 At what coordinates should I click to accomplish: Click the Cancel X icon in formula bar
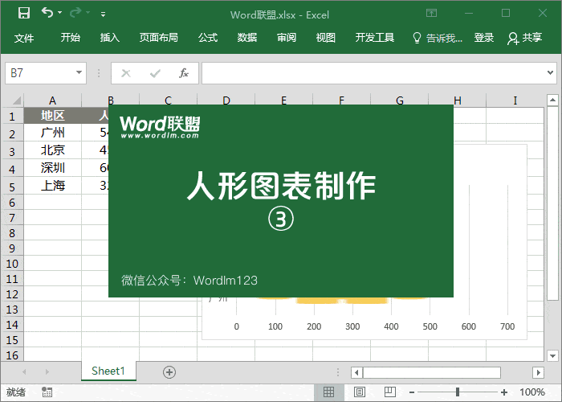coord(126,74)
